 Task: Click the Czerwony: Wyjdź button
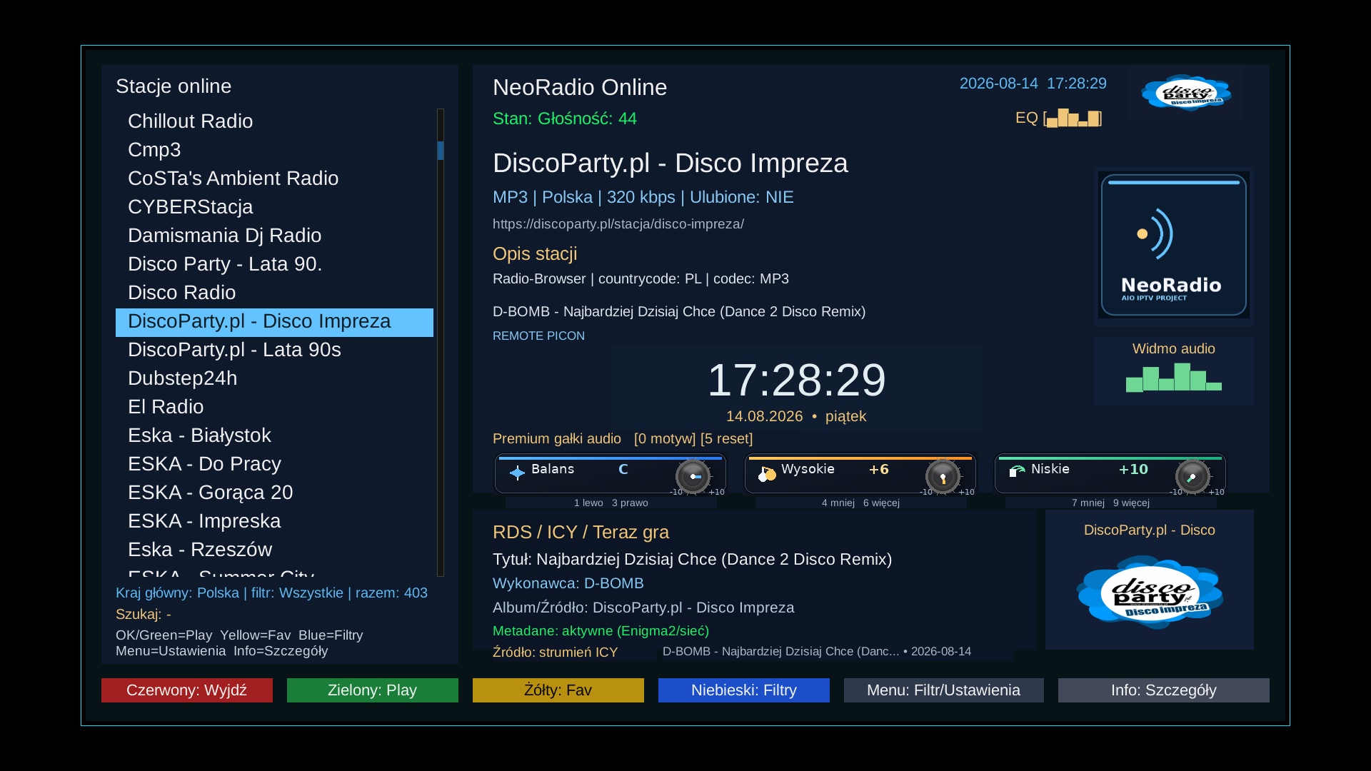pos(187,690)
